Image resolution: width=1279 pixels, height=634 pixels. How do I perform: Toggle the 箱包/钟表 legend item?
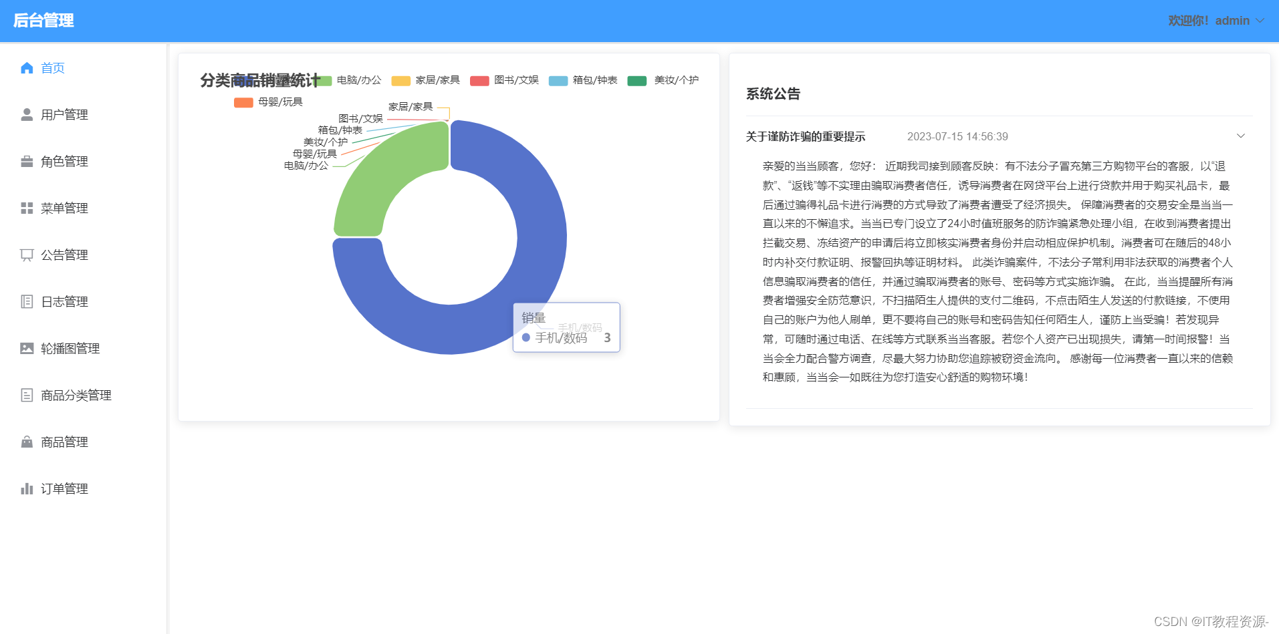583,80
